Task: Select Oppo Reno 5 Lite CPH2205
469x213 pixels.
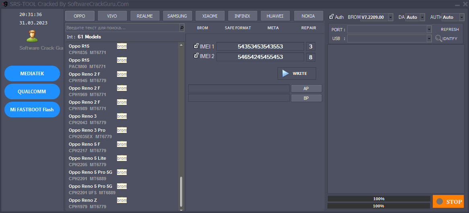Action: (x=122, y=161)
